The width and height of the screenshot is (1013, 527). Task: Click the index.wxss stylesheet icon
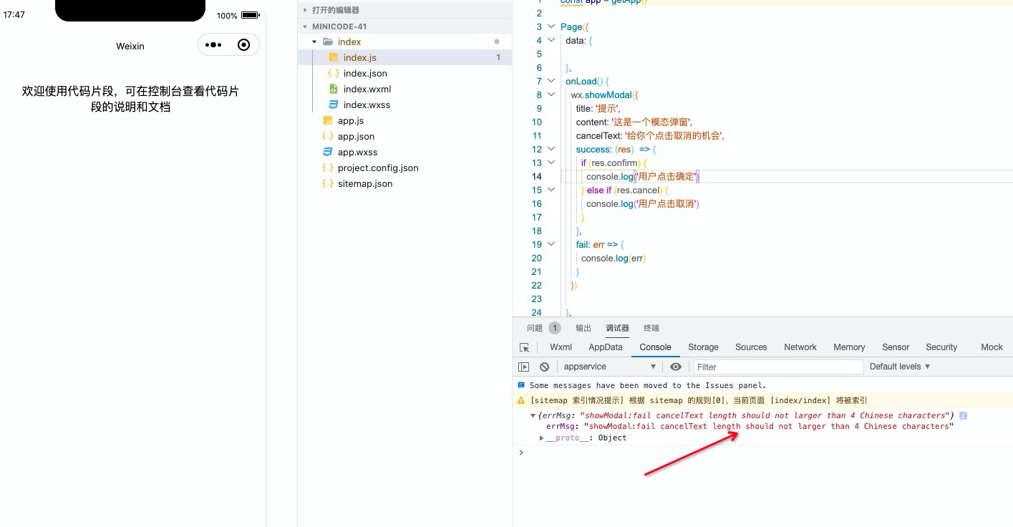click(x=333, y=105)
